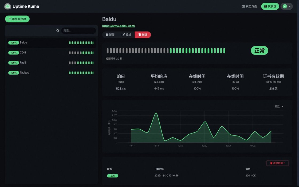Viewport: 299px width, 187px height.
Task: Open the 状态页面 status page
Action: 249,6
